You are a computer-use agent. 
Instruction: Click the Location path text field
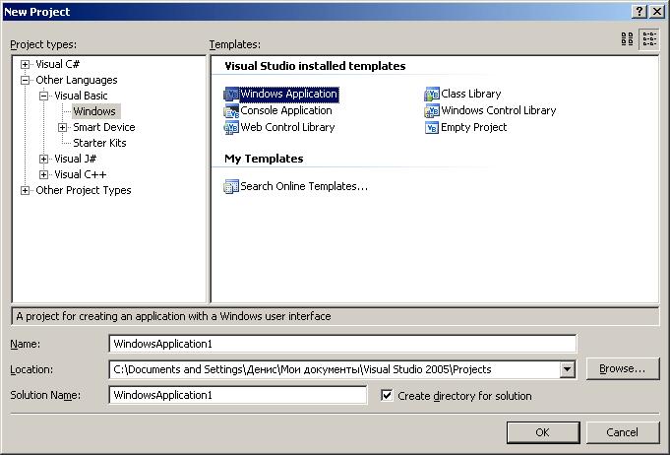click(x=335, y=369)
